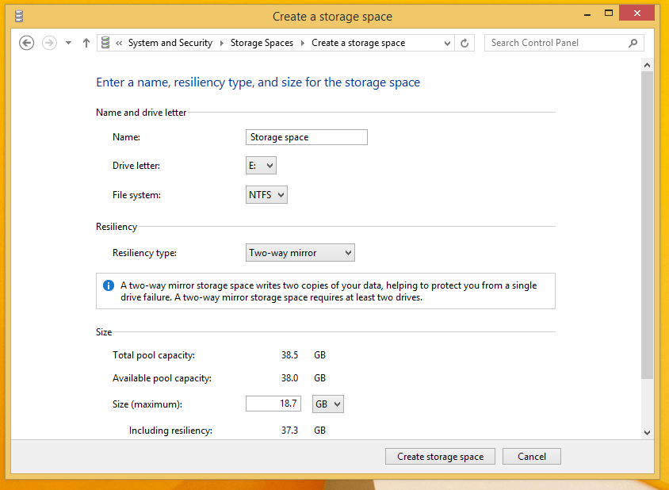Click the scrollbar up arrow

point(648,65)
